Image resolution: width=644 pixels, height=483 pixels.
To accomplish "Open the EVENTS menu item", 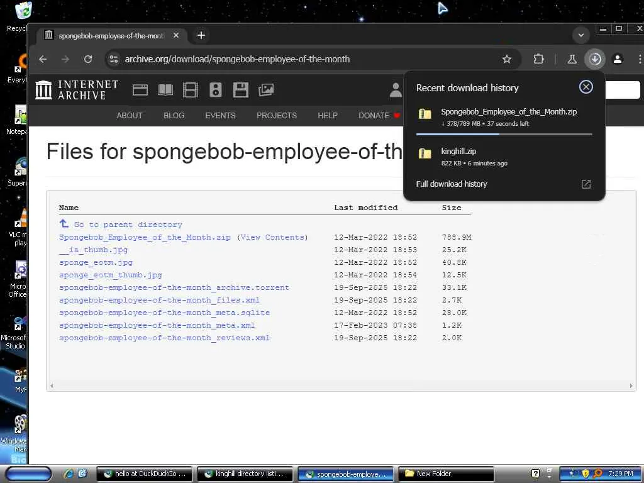I will pos(220,116).
